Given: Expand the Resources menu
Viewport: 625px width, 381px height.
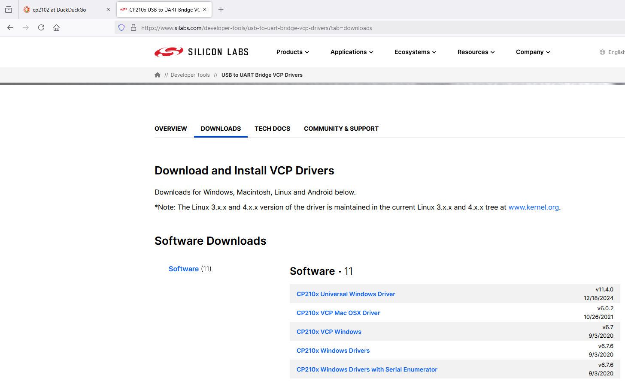Looking at the screenshot, I should tap(476, 52).
